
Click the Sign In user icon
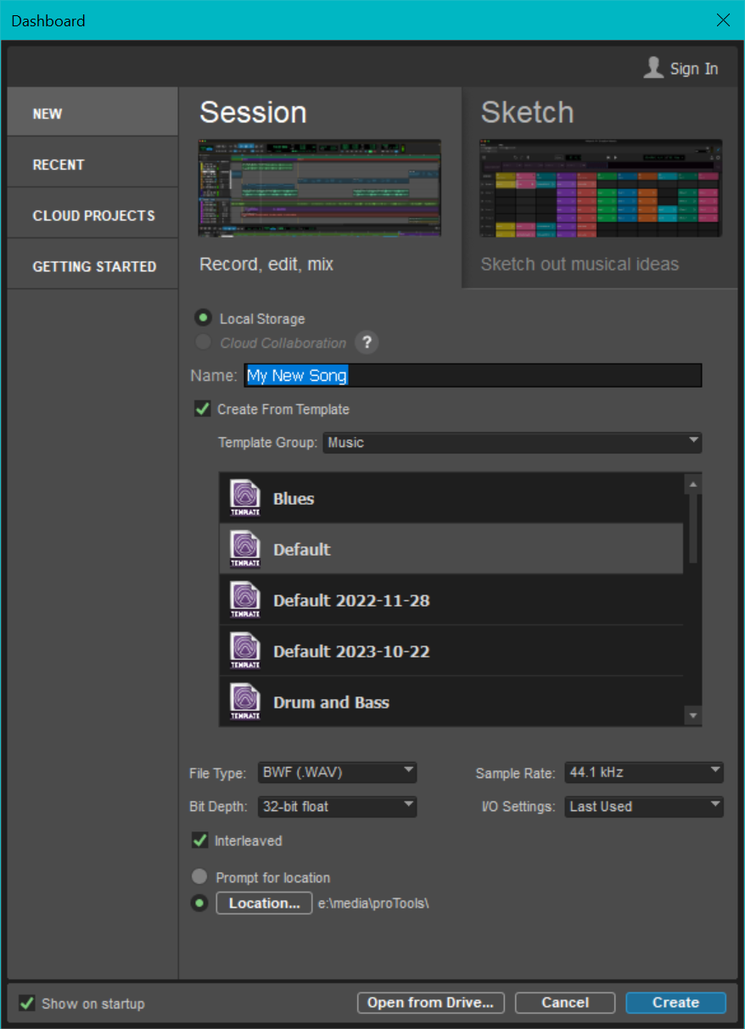(653, 68)
